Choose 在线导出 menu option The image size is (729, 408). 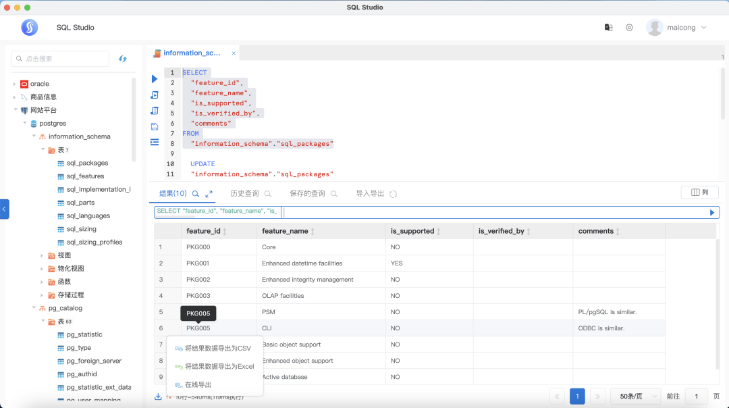click(215, 385)
